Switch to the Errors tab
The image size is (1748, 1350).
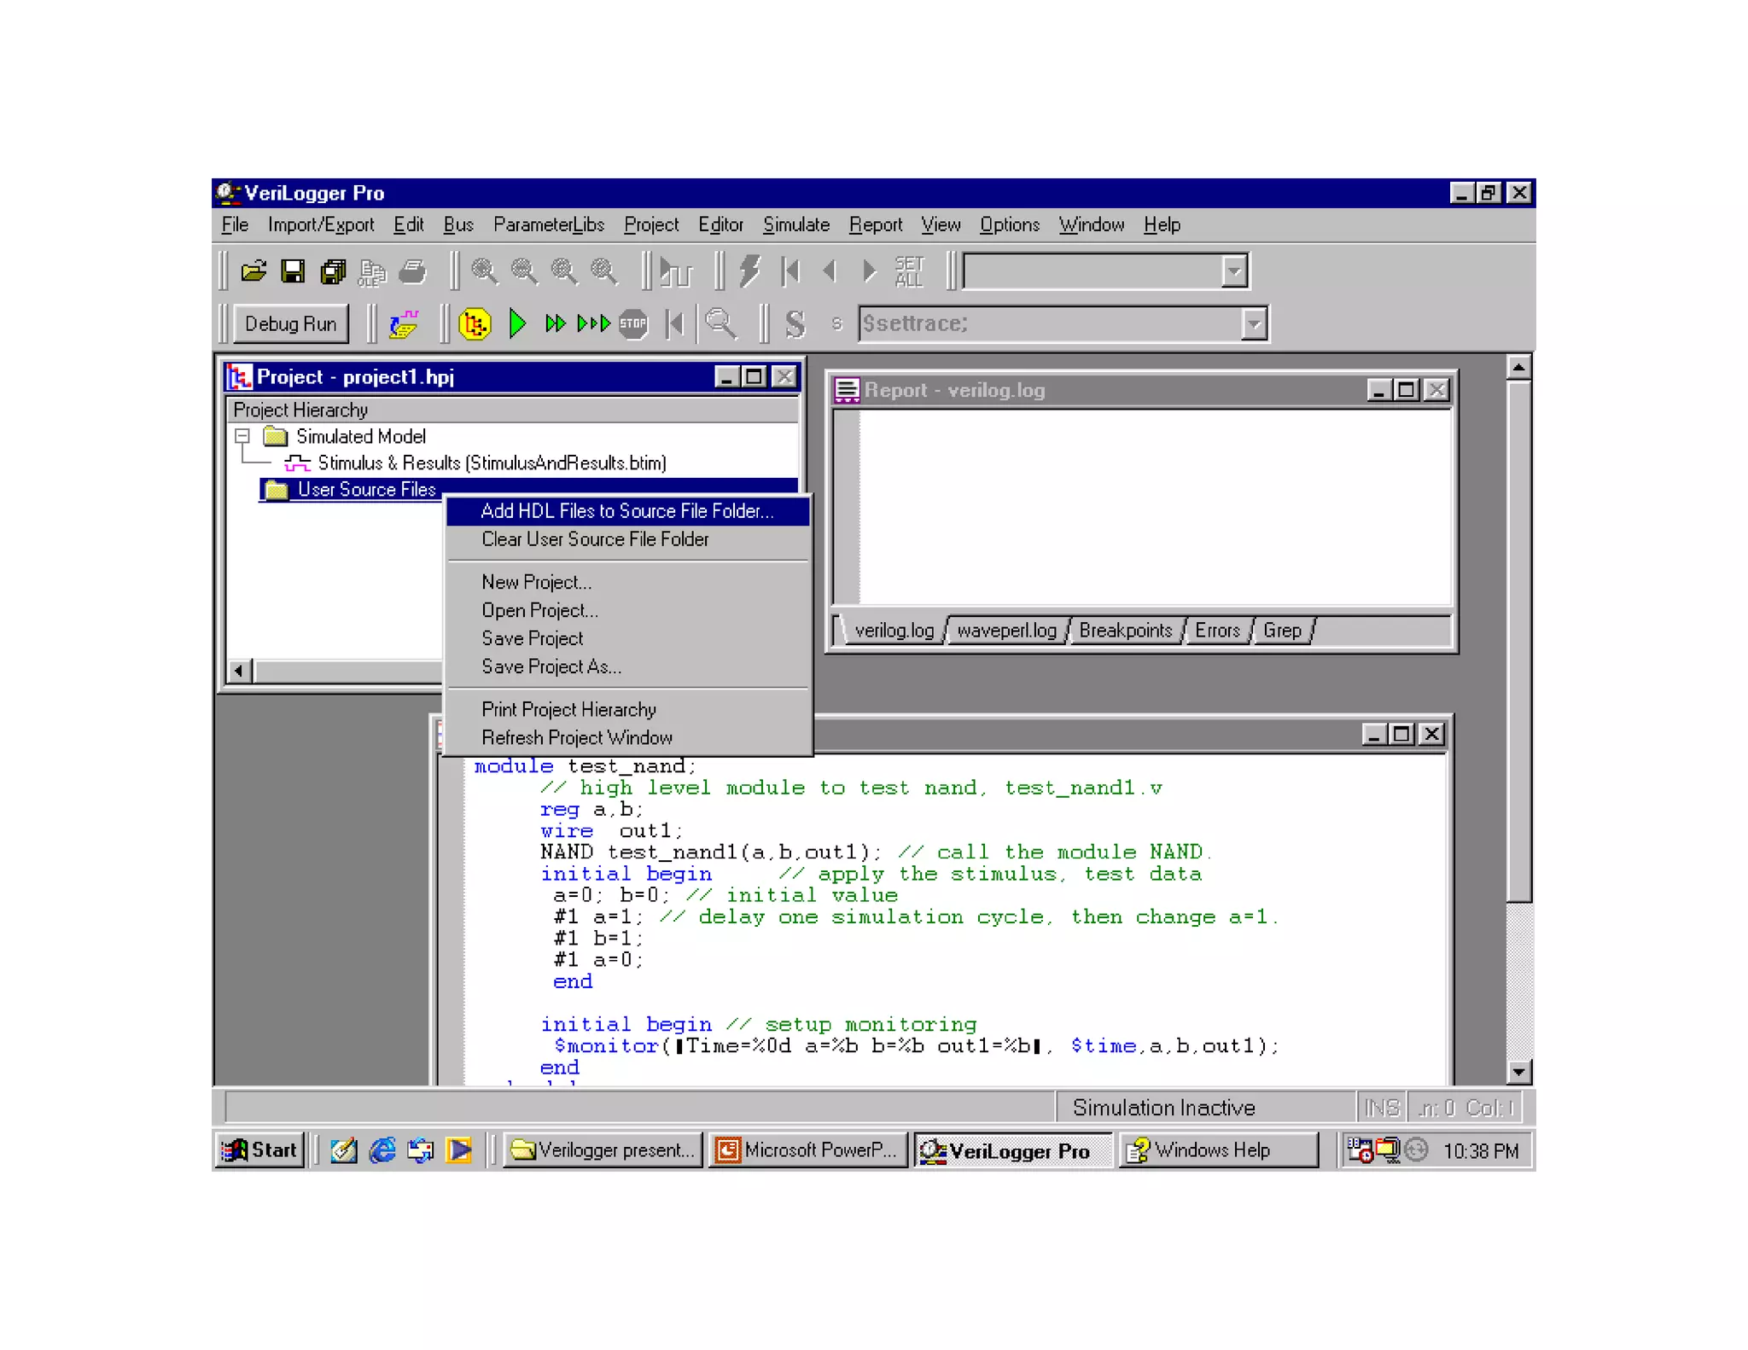(x=1217, y=630)
